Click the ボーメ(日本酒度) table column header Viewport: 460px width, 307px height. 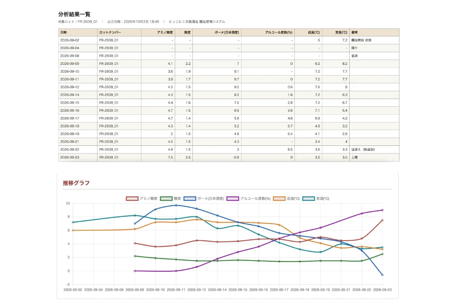(217, 32)
